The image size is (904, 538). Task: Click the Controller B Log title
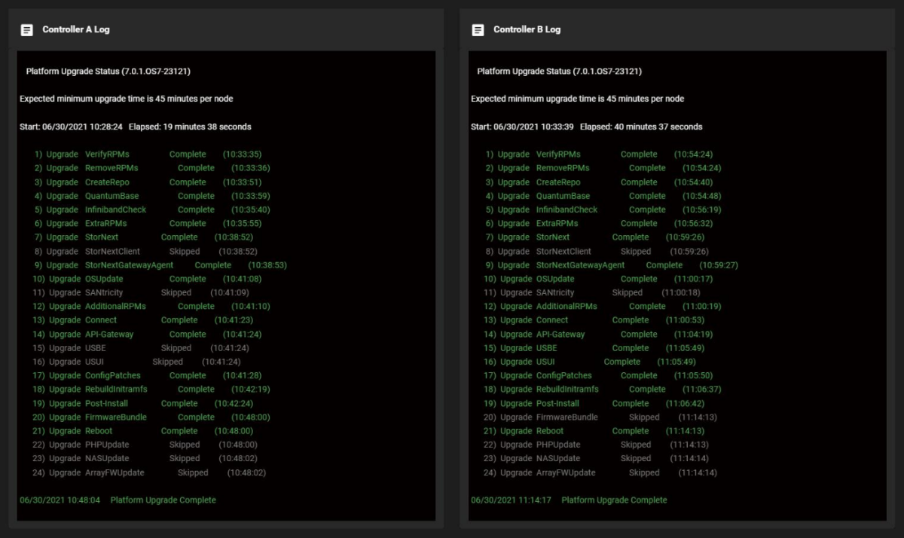[527, 29]
